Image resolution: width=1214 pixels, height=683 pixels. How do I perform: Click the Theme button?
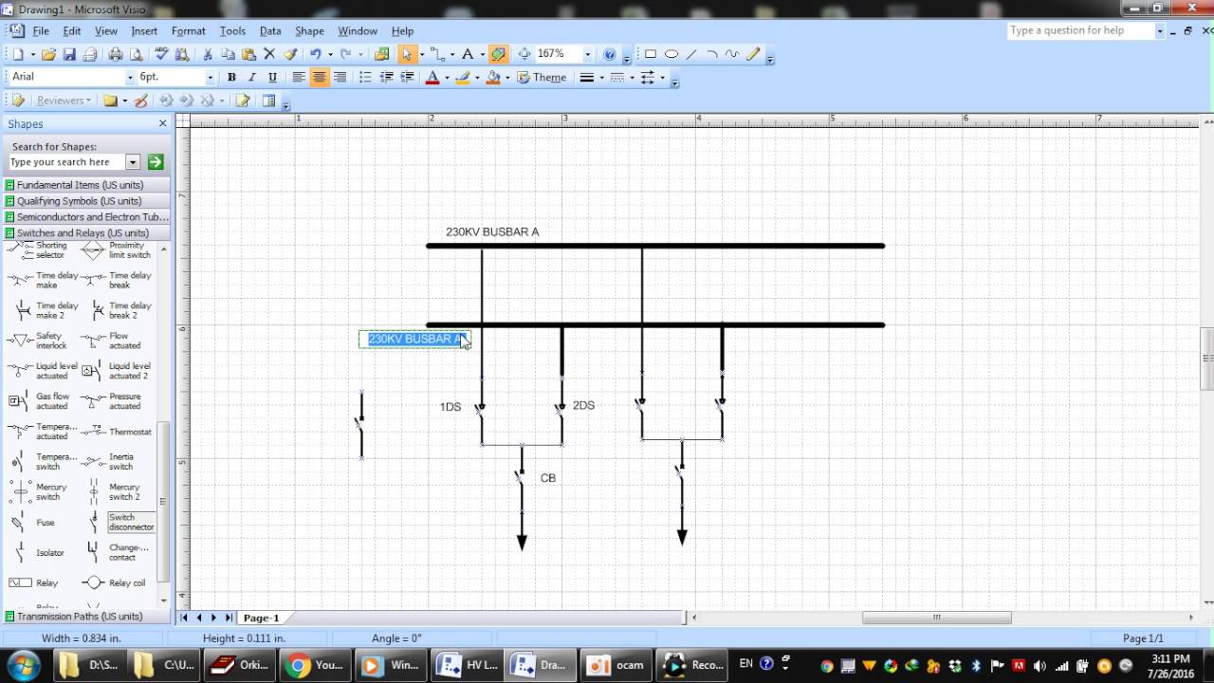tap(542, 78)
